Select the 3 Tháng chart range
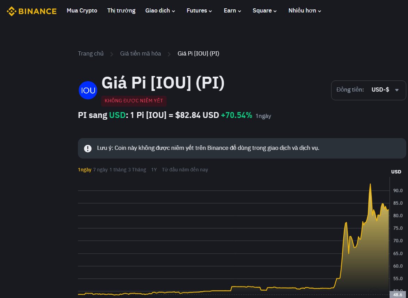Image resolution: width=408 pixels, height=298 pixels. 137,170
